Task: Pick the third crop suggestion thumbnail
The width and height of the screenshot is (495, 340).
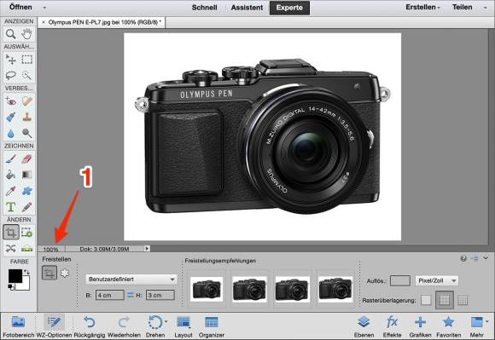Action: pos(293,289)
